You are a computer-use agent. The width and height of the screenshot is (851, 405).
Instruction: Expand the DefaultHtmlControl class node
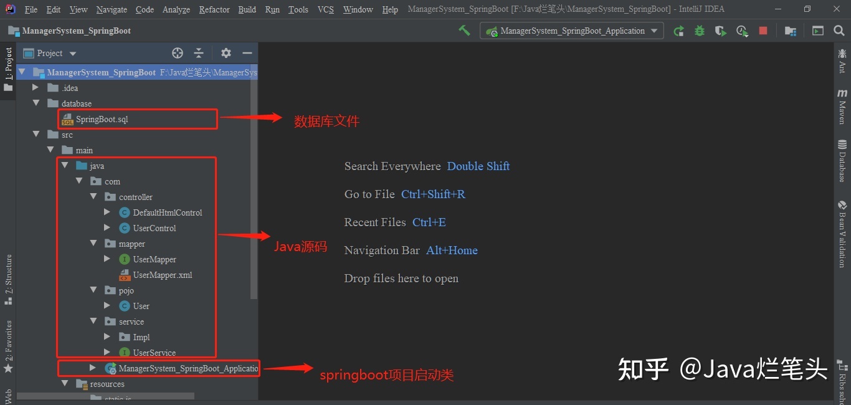(x=107, y=212)
